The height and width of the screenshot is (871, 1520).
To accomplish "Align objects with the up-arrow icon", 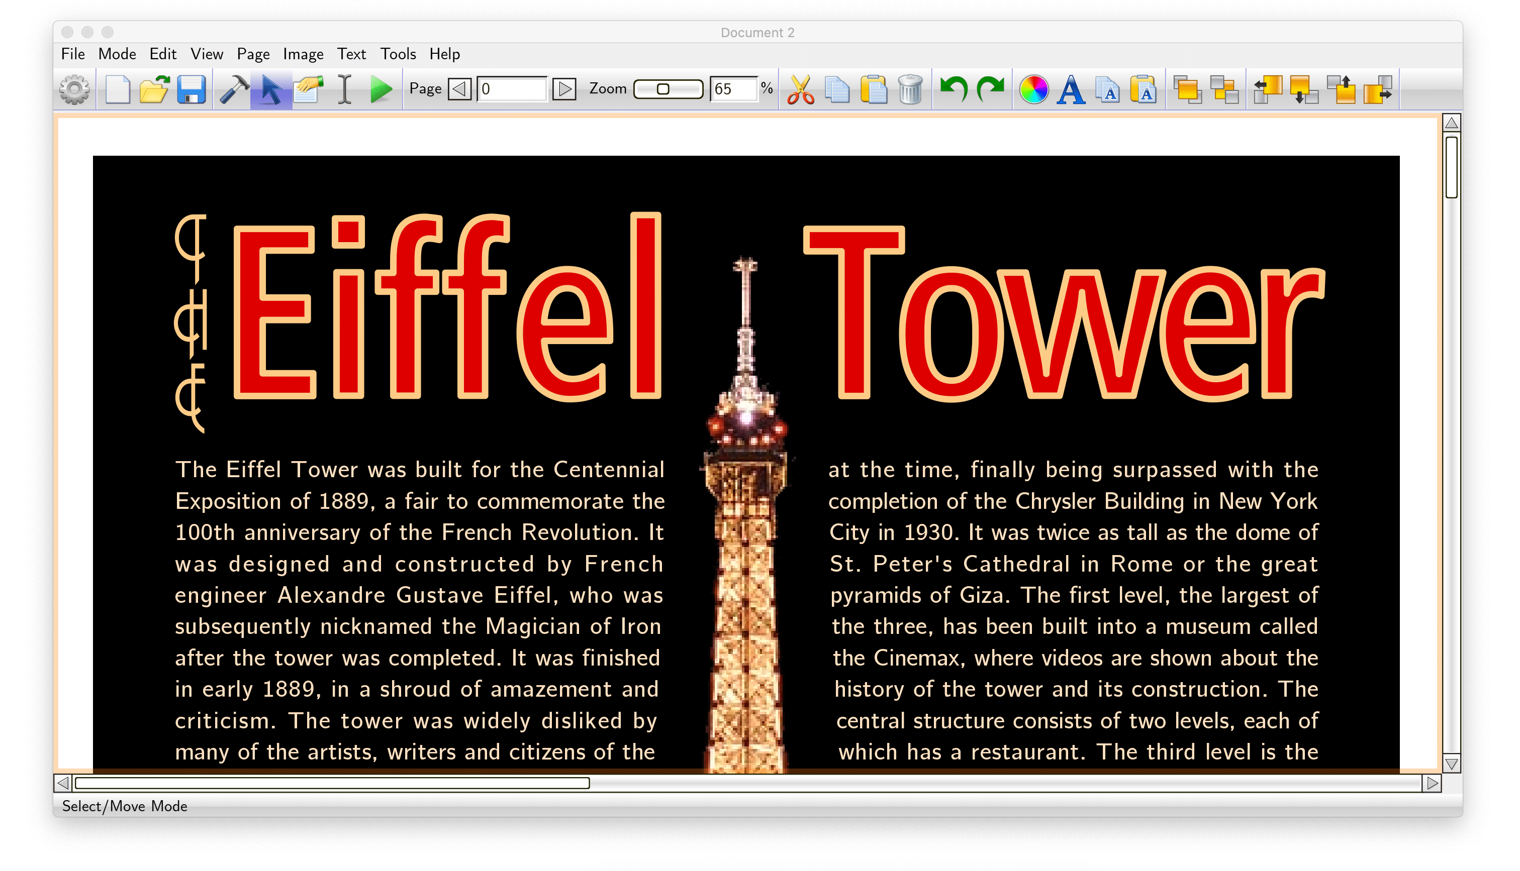I will point(1342,90).
